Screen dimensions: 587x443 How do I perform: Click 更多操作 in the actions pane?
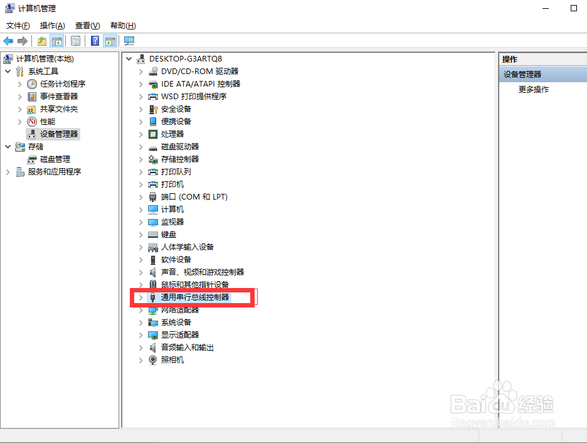point(534,90)
